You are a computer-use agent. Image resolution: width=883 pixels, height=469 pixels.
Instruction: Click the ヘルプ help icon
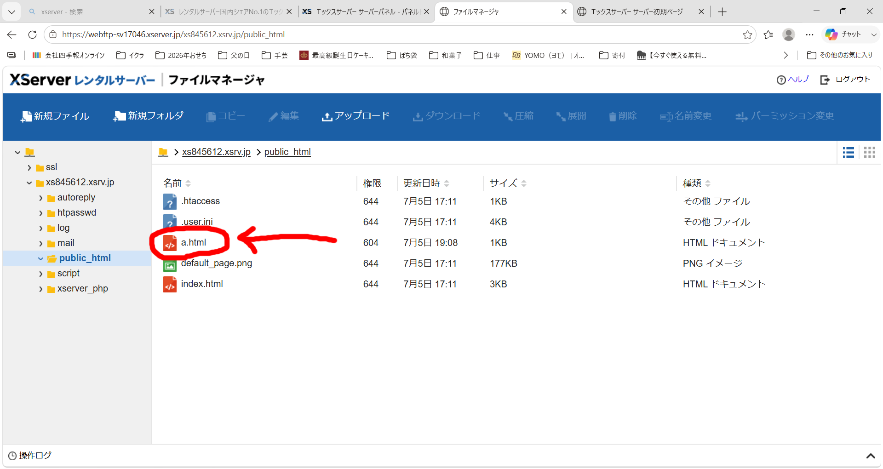(x=781, y=80)
